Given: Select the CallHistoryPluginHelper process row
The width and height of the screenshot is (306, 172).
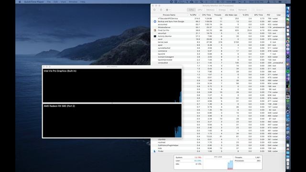Looking at the screenshot, I should 218,145.
